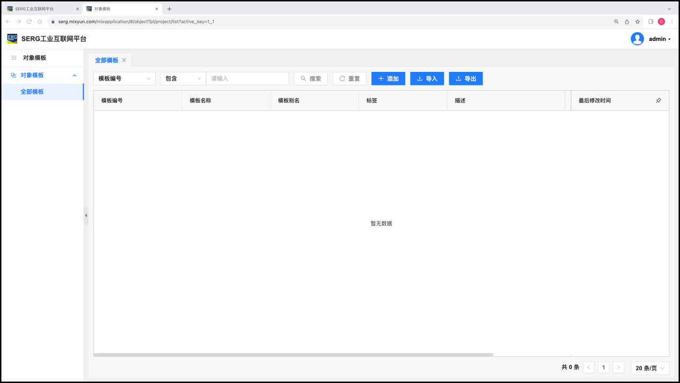Click the admin user avatar icon
The image size is (680, 383).
tap(637, 39)
